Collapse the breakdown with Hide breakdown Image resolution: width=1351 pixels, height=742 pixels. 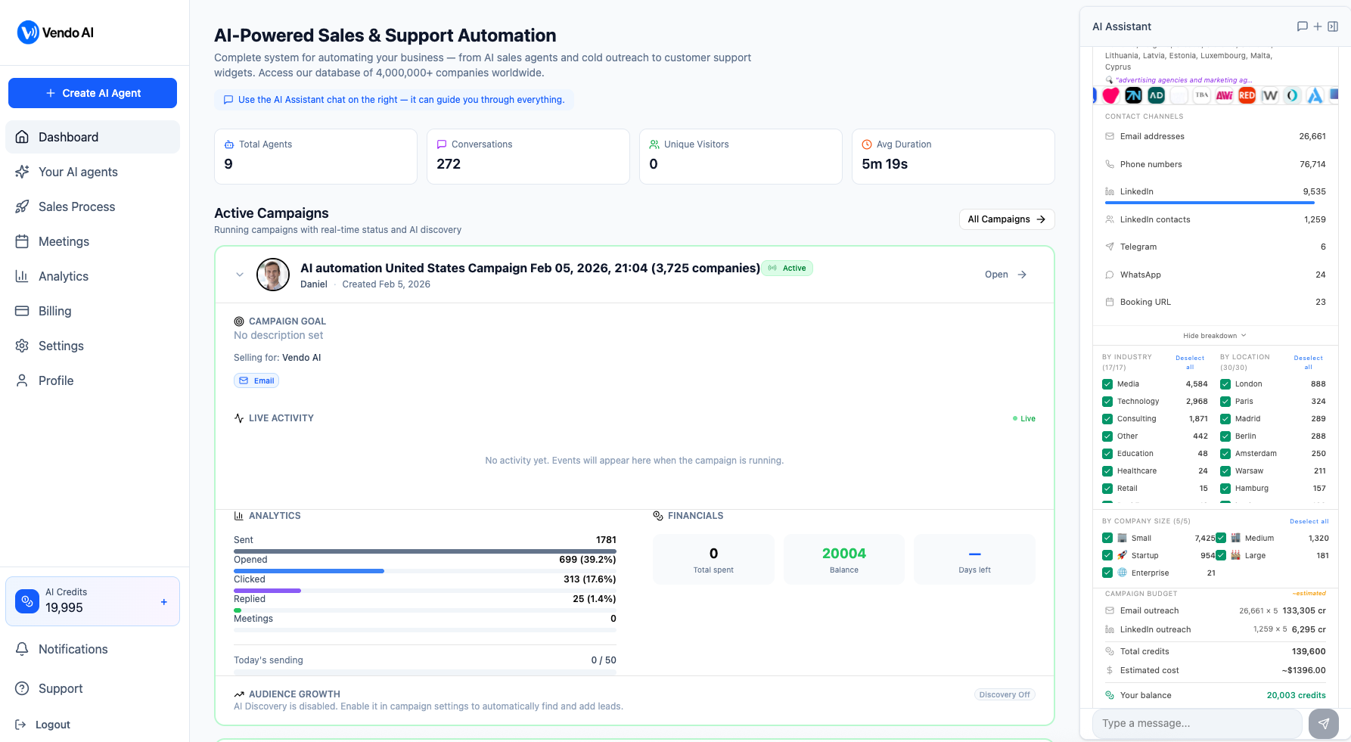[x=1213, y=335]
